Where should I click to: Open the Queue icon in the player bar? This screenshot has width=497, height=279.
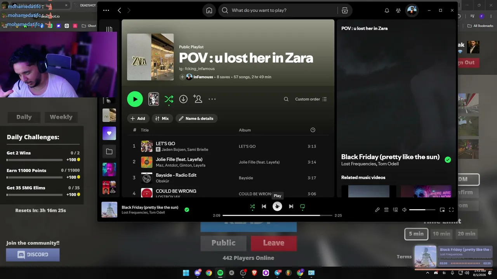point(386,210)
